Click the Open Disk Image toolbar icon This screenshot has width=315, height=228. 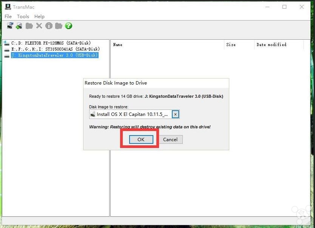10,26
